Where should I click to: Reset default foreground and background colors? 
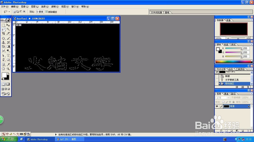click(x=2, y=79)
